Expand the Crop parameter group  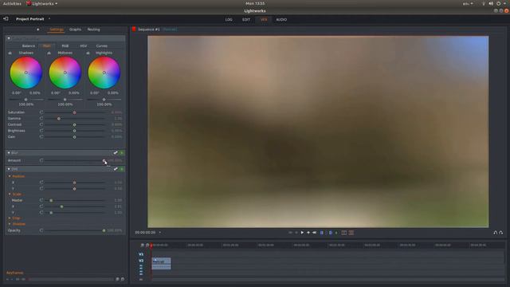point(10,218)
